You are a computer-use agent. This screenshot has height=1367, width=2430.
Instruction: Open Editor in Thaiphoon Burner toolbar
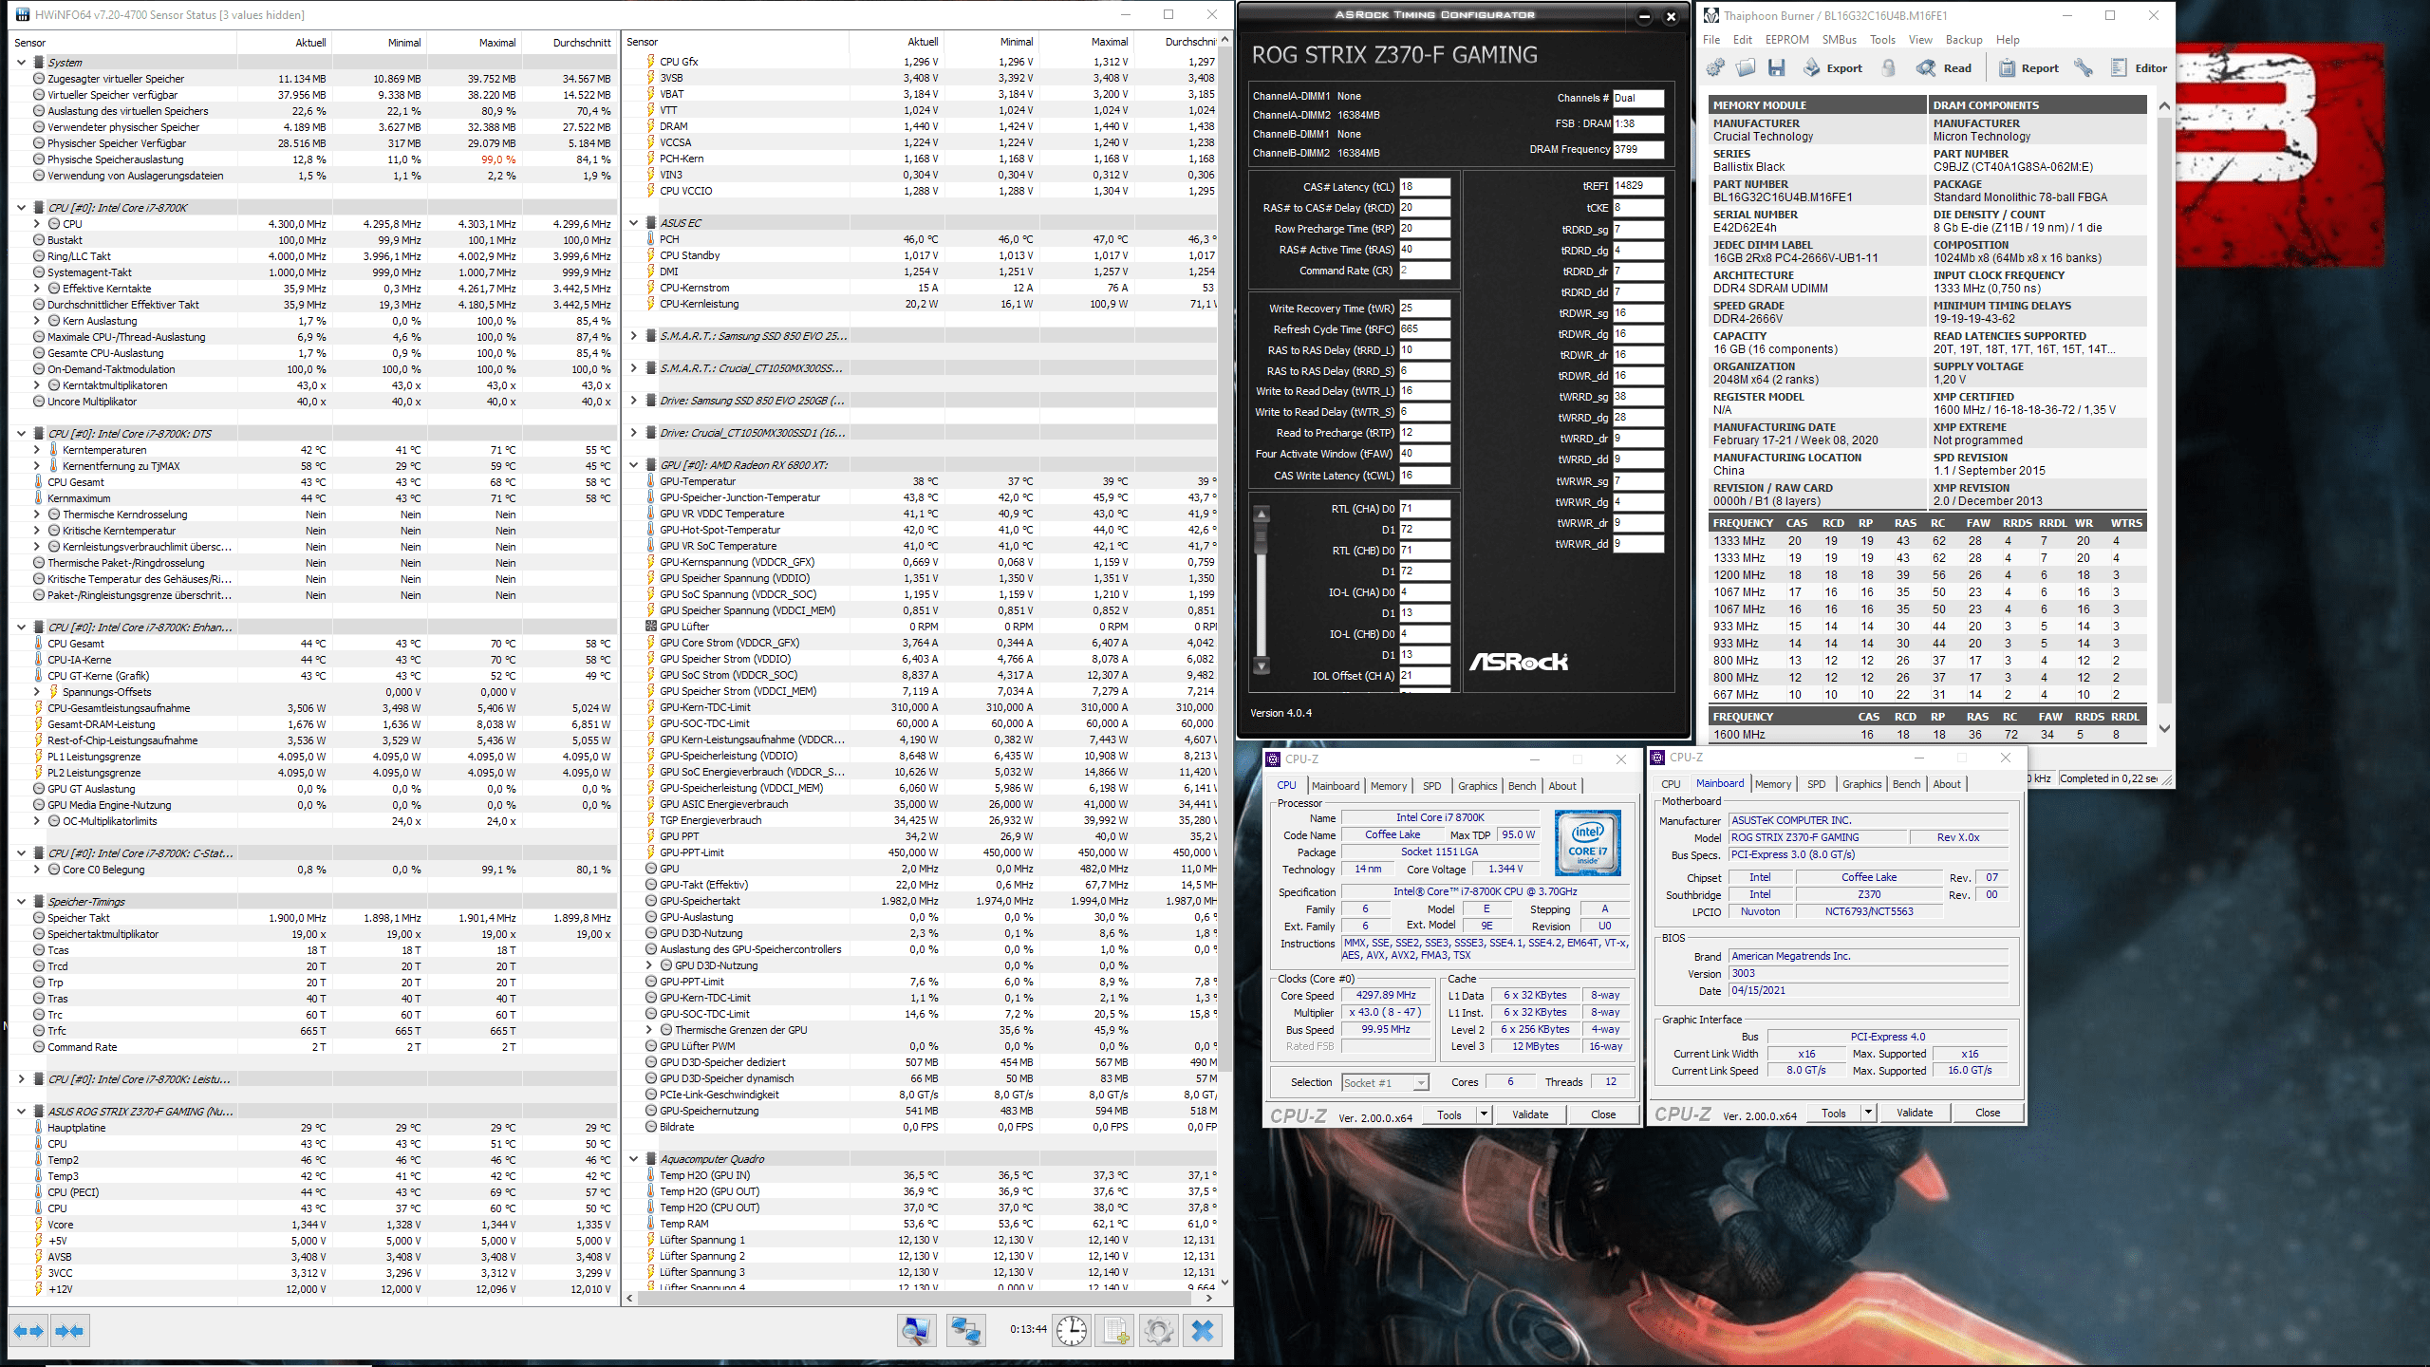2139,68
